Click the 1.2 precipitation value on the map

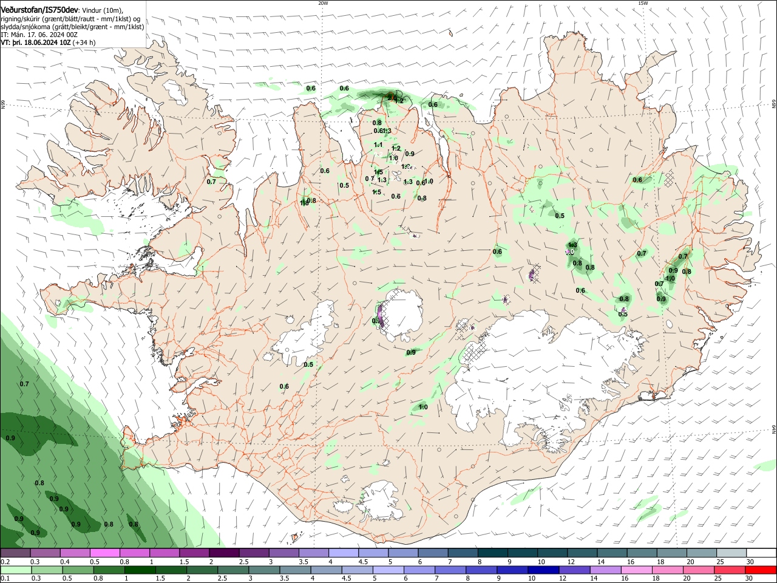[396, 148]
